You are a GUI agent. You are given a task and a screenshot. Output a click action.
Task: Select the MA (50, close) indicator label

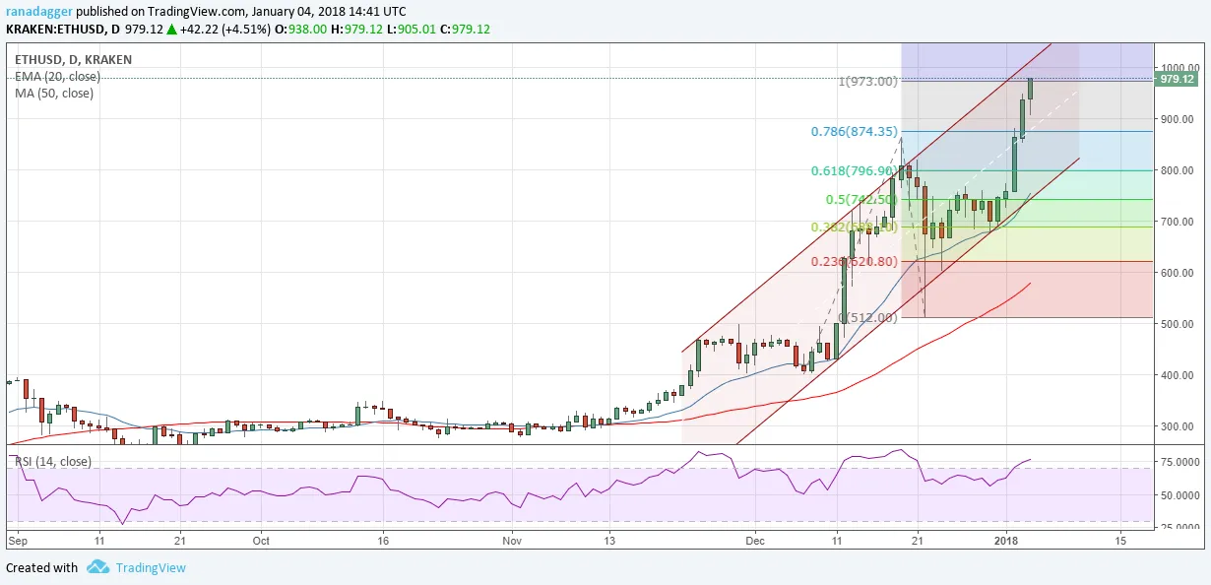(54, 94)
